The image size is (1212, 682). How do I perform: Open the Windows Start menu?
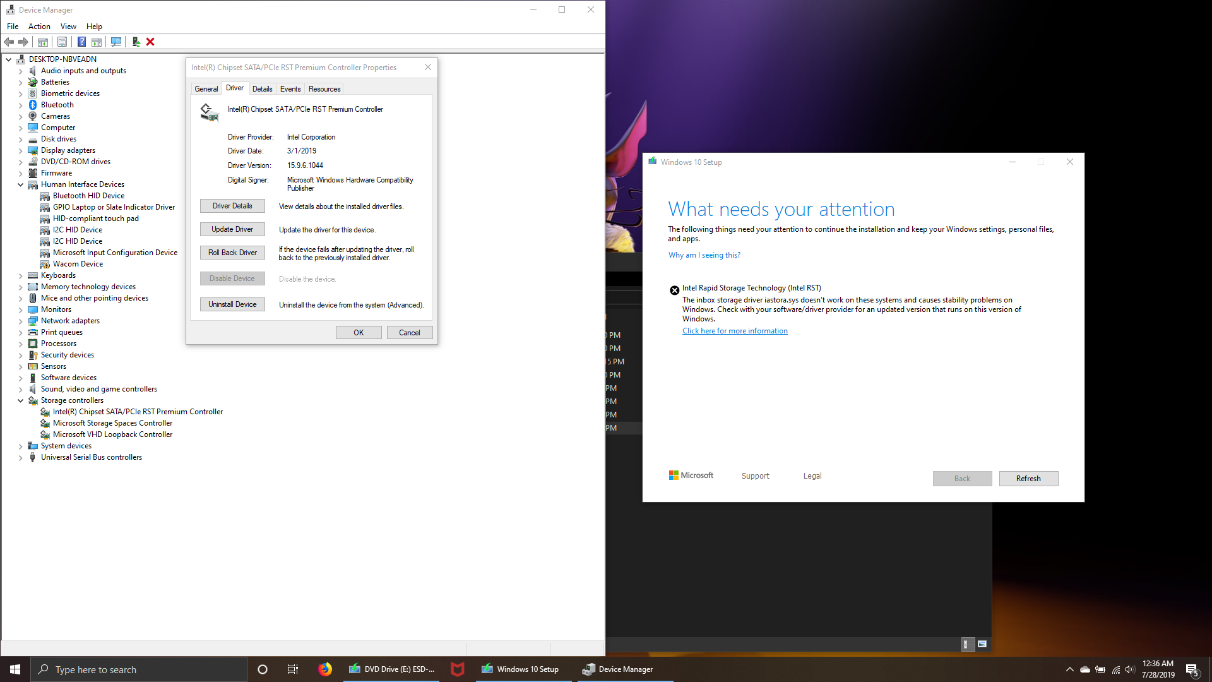tap(15, 669)
